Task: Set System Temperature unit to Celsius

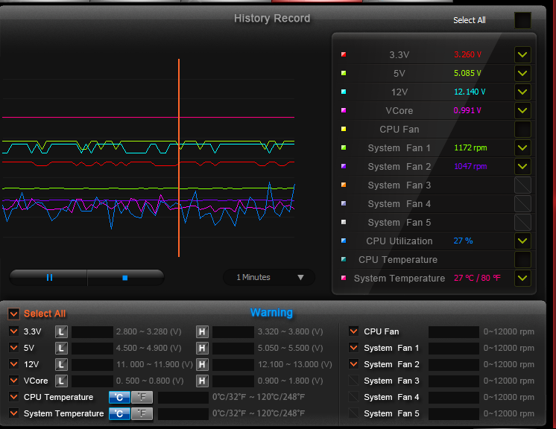Action: tap(119, 414)
